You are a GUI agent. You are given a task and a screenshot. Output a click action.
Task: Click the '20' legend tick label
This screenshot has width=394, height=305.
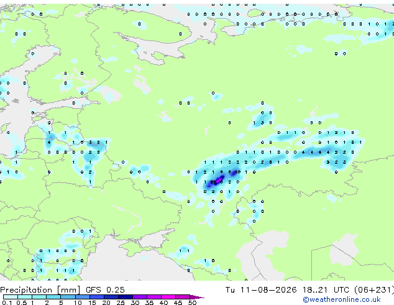click(106, 303)
